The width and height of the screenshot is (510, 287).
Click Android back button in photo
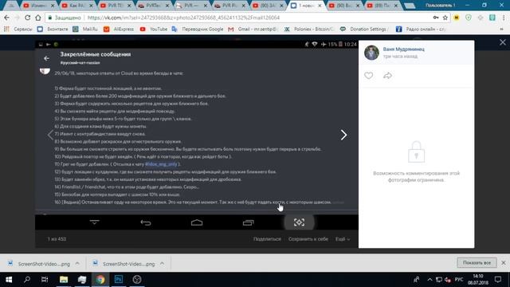(146, 222)
